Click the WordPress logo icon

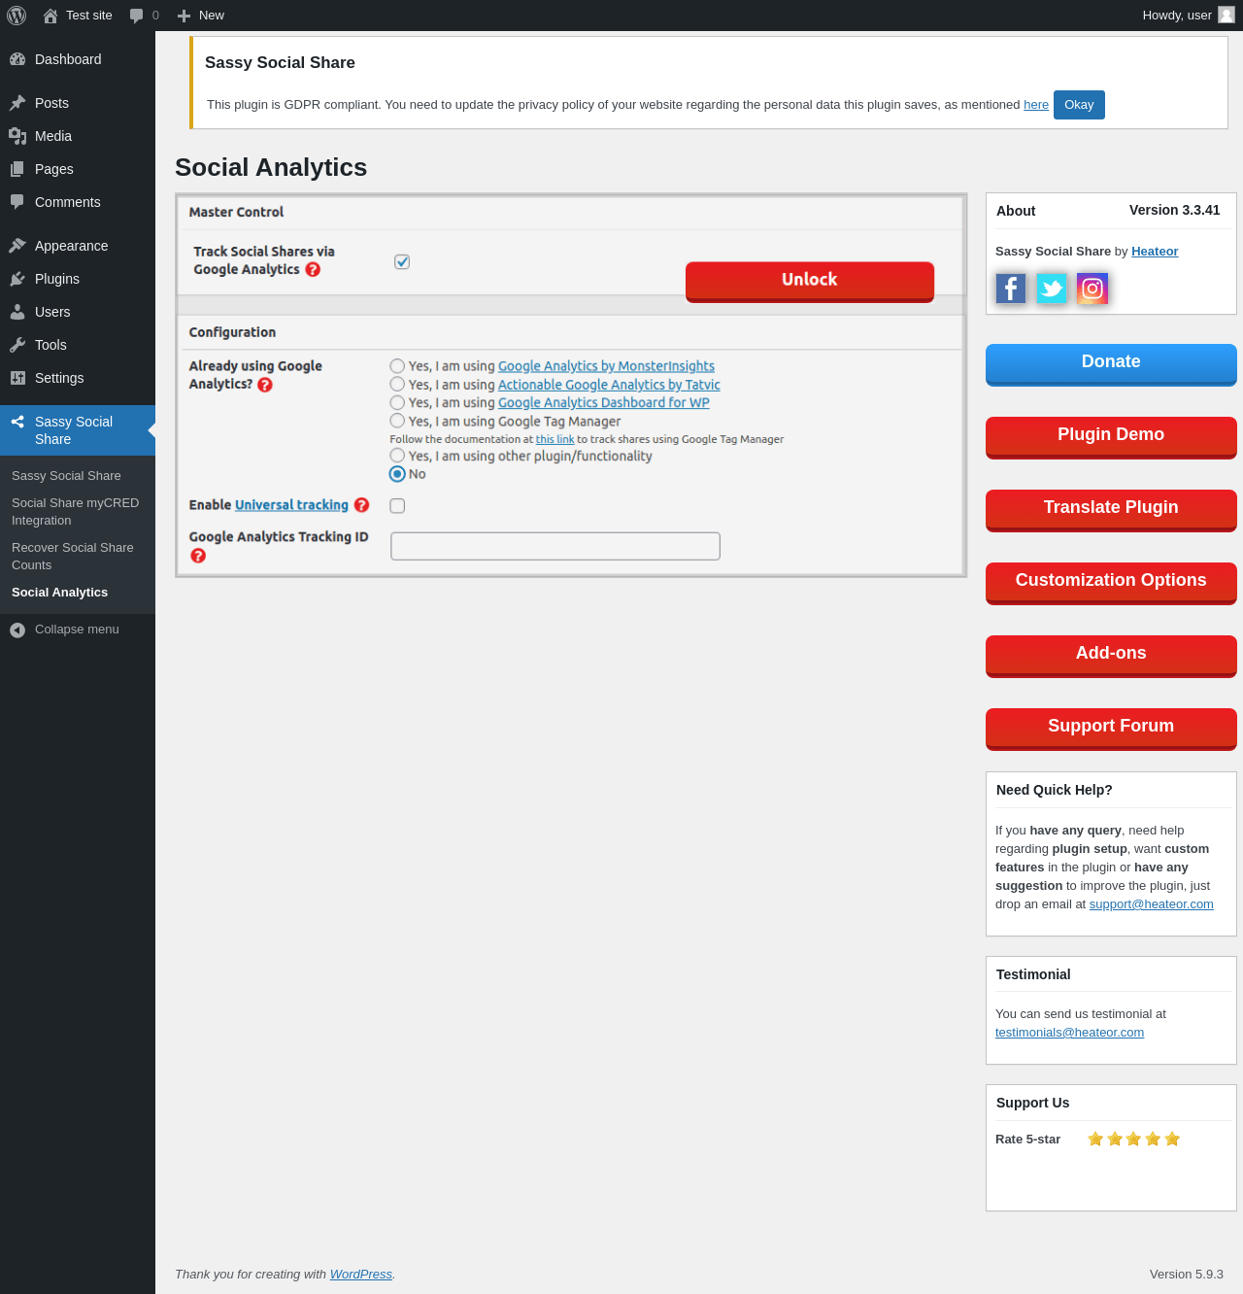[17, 16]
